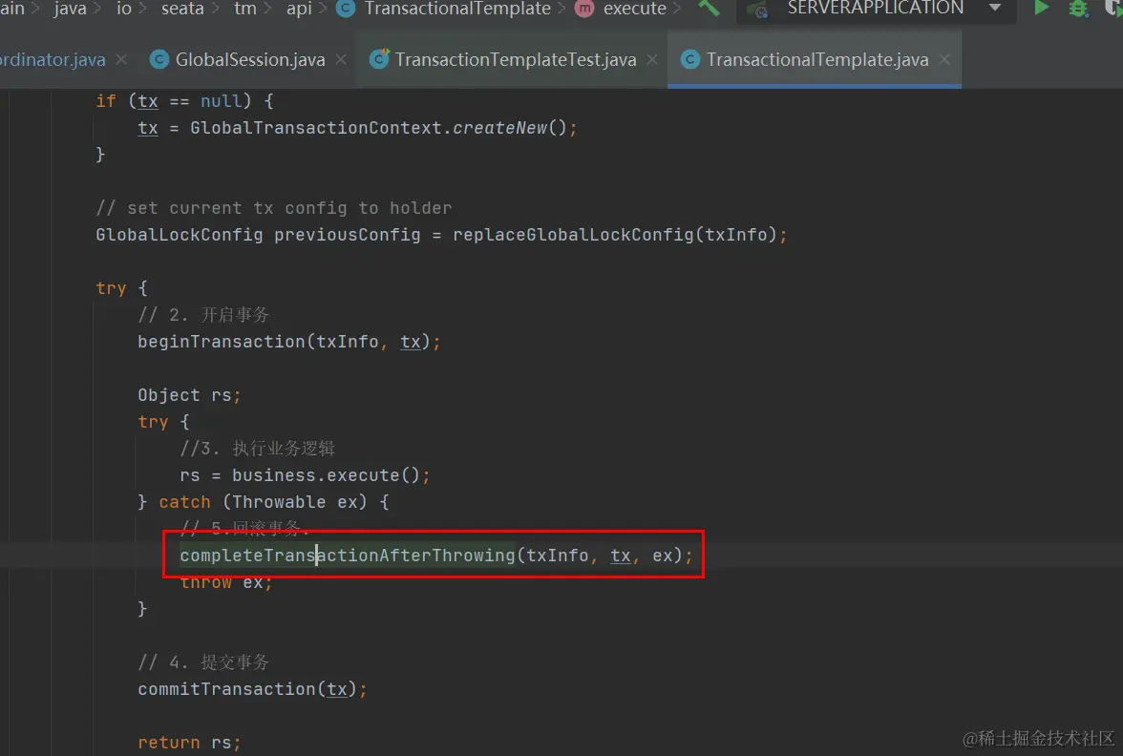Viewport: 1123px width, 756px height.
Task: Click the TransactionalTemplate.java tab class icon
Action: (689, 59)
